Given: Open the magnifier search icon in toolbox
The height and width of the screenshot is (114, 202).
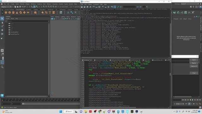Looking at the screenshot, I should (x=2, y=67).
